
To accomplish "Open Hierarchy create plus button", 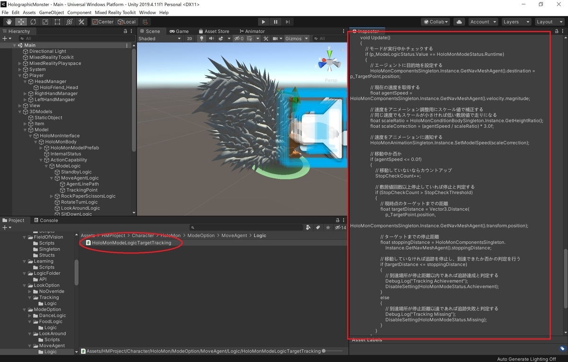I will 6,39.
